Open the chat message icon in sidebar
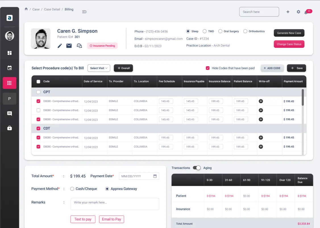The width and height of the screenshot is (320, 228). point(9,113)
